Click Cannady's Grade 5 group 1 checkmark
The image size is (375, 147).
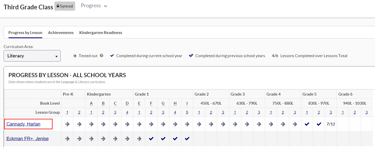tap(307, 124)
